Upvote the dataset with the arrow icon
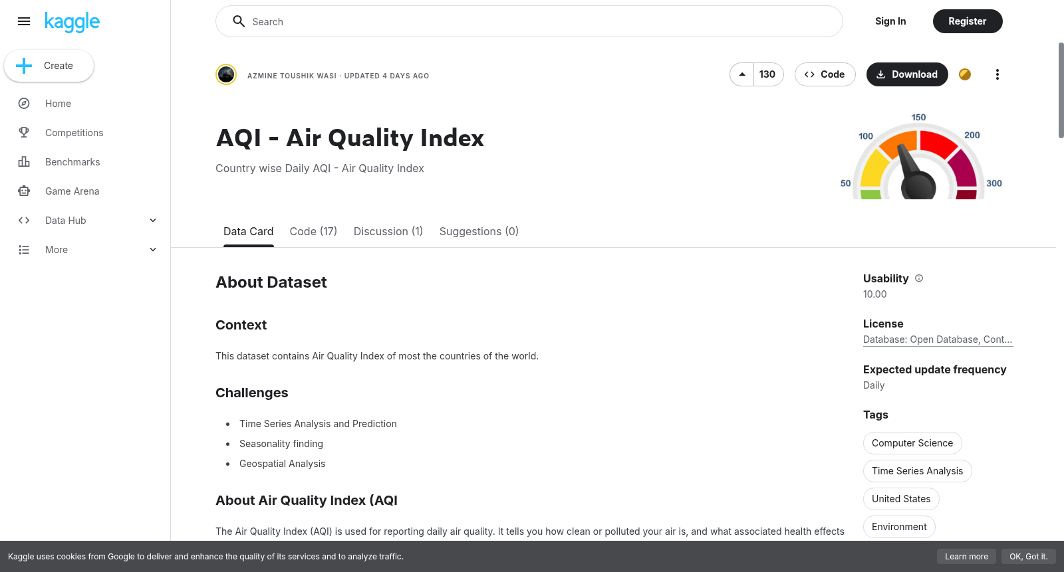Viewport: 1064px width, 572px height. [x=742, y=74]
